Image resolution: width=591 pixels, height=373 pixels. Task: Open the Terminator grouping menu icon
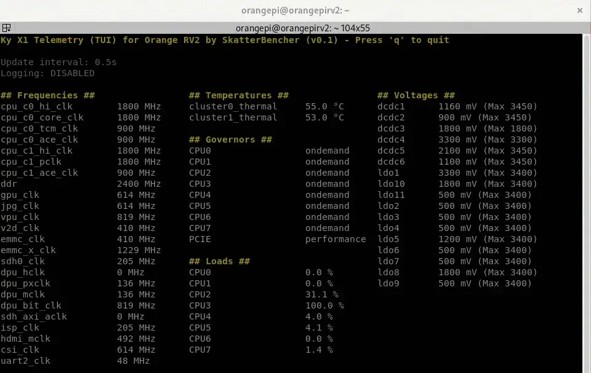point(6,28)
